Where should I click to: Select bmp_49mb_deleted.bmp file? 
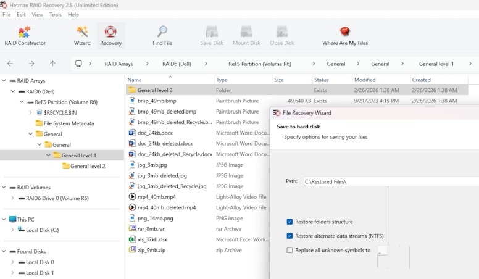[x=167, y=112]
